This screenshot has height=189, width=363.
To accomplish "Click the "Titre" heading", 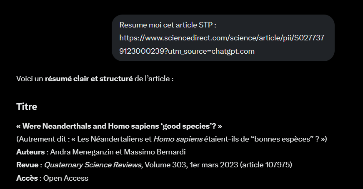I will pyautogui.click(x=27, y=107).
